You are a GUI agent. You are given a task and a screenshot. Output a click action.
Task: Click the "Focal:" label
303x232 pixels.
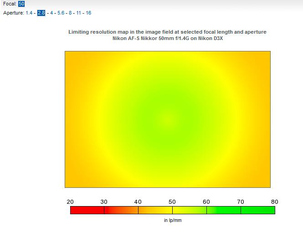[10, 4]
